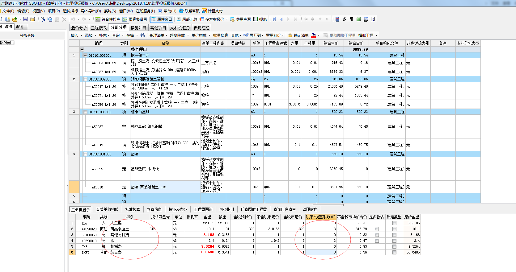Click the save (floppy disk) toolbar icon
Viewport: 516px width, 272px height.
[26, 19]
